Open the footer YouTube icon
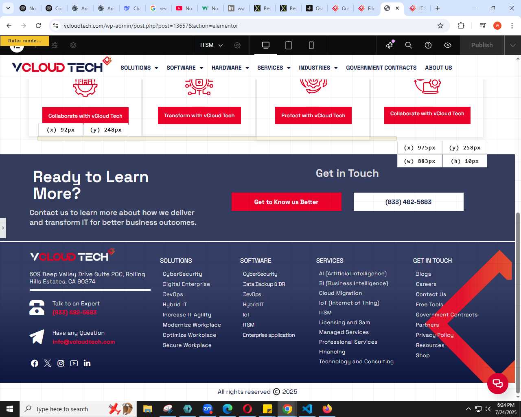Viewport: 521px width, 417px height. click(x=74, y=363)
